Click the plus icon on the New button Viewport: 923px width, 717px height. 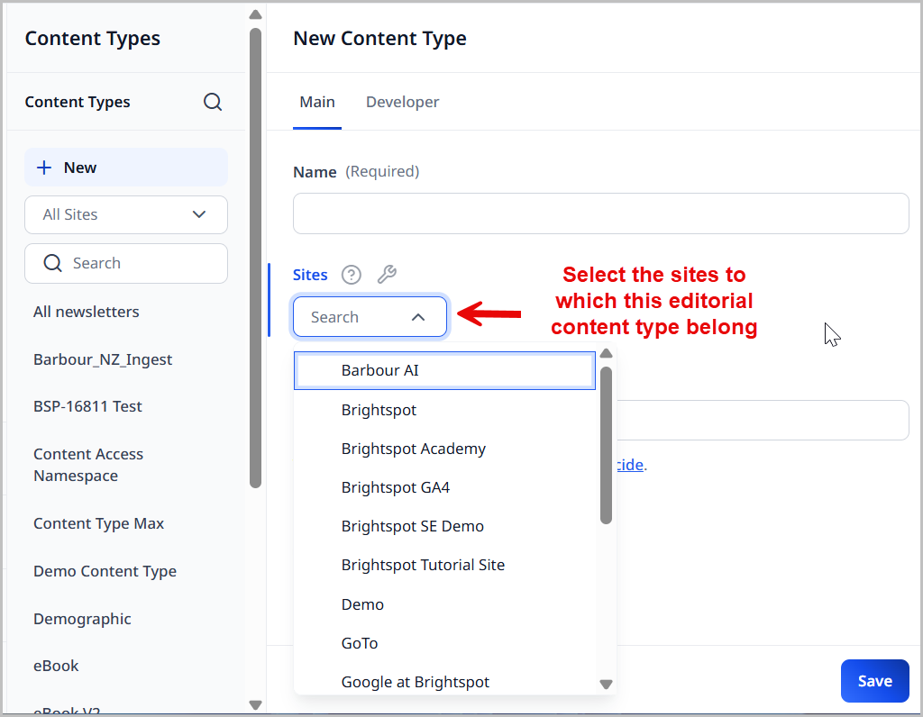[x=44, y=167]
